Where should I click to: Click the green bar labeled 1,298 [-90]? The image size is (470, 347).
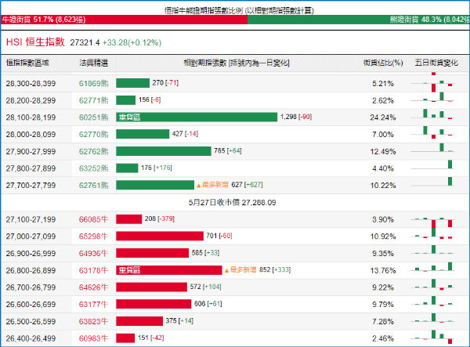click(197, 117)
